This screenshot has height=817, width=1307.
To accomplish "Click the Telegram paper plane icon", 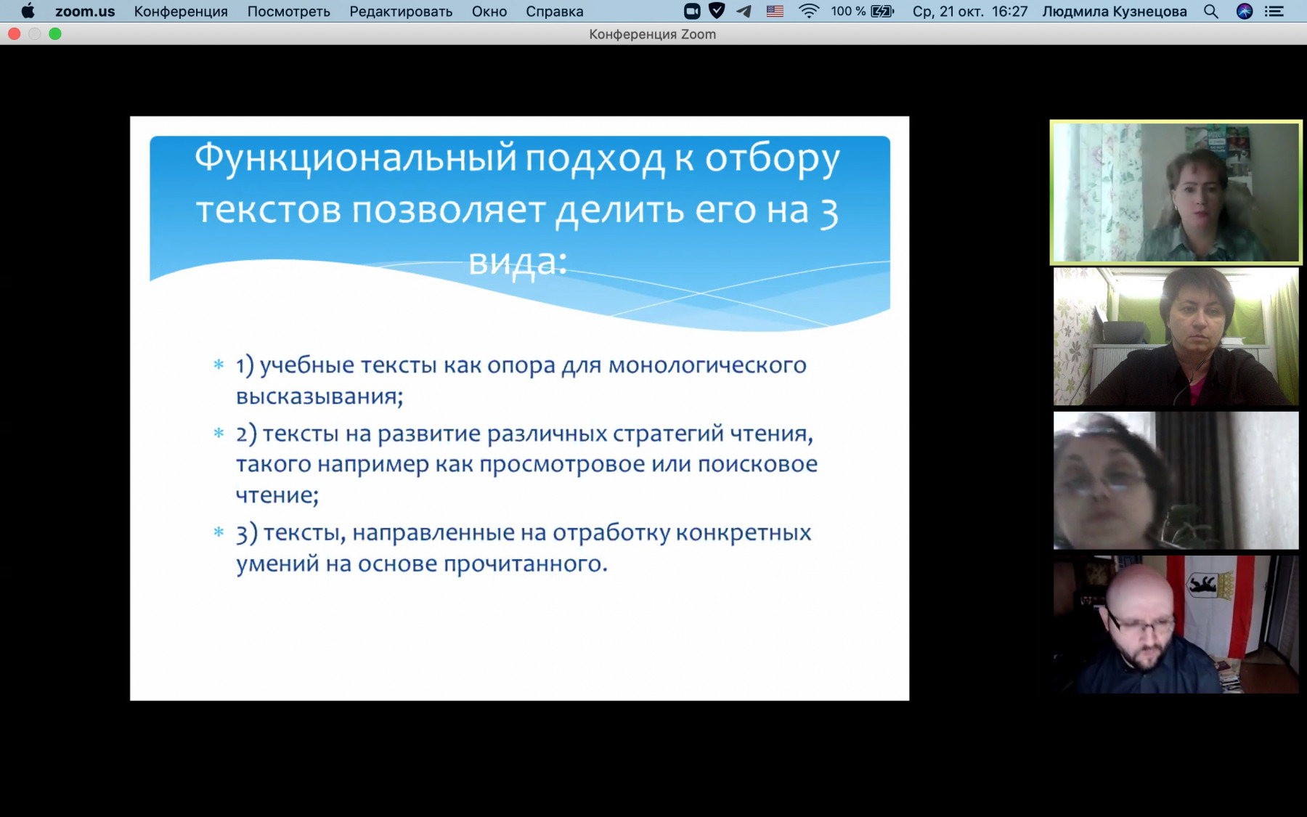I will pos(744,11).
